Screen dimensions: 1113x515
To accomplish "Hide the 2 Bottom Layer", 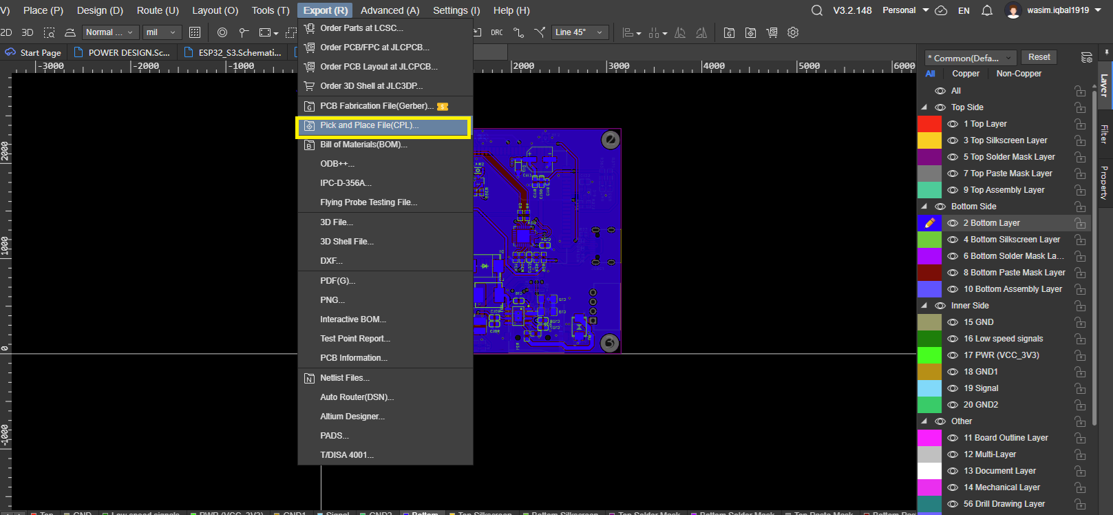I will pos(953,223).
